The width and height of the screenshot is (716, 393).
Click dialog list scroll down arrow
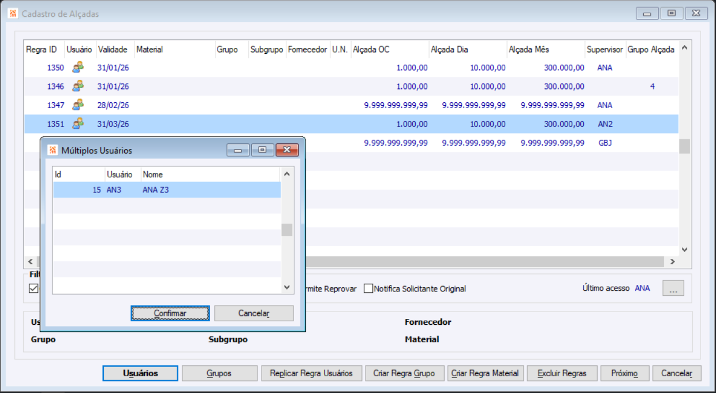(x=287, y=287)
